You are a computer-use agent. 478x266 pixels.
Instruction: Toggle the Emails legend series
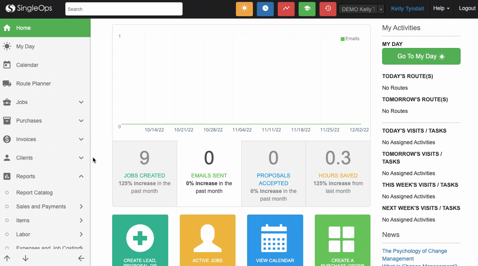(x=350, y=39)
